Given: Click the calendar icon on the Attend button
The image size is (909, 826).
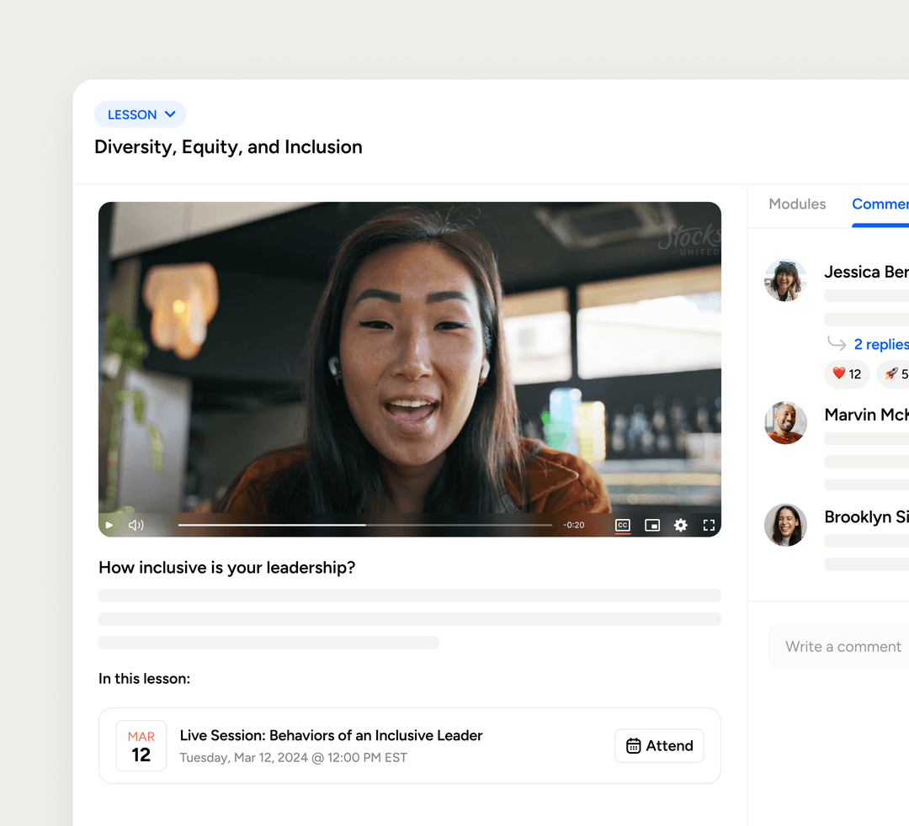Looking at the screenshot, I should [x=633, y=745].
